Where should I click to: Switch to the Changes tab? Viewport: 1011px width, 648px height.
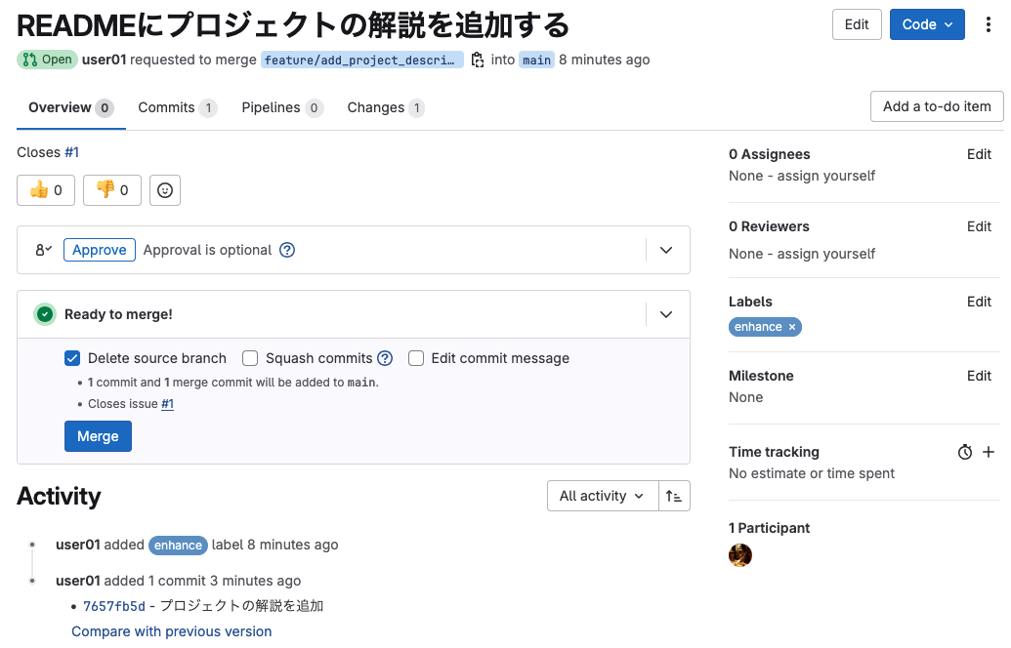(x=385, y=107)
